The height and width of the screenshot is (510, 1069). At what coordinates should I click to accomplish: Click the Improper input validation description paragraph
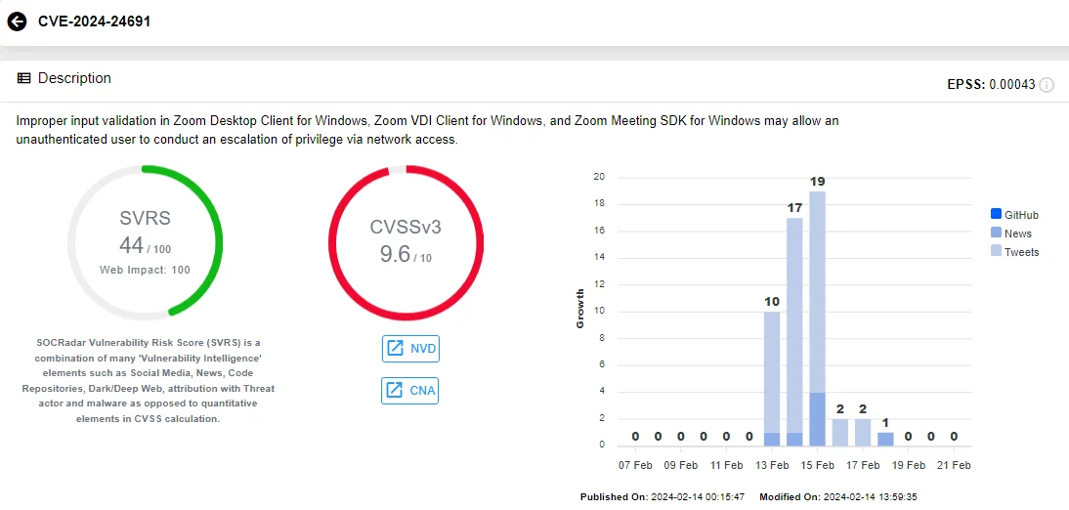pyautogui.click(x=428, y=130)
